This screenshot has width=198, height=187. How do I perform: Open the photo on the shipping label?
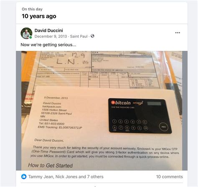point(97,69)
